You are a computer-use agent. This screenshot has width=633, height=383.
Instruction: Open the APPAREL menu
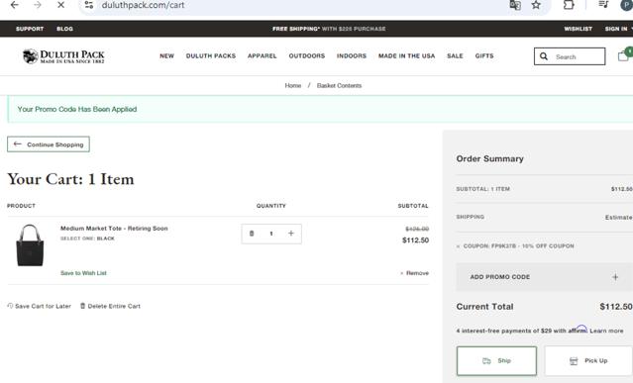[262, 56]
